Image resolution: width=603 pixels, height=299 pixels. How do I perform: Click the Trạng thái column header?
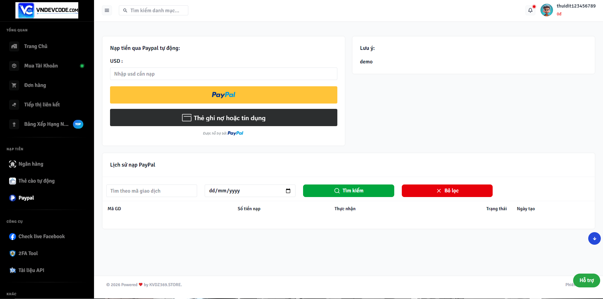(496, 209)
